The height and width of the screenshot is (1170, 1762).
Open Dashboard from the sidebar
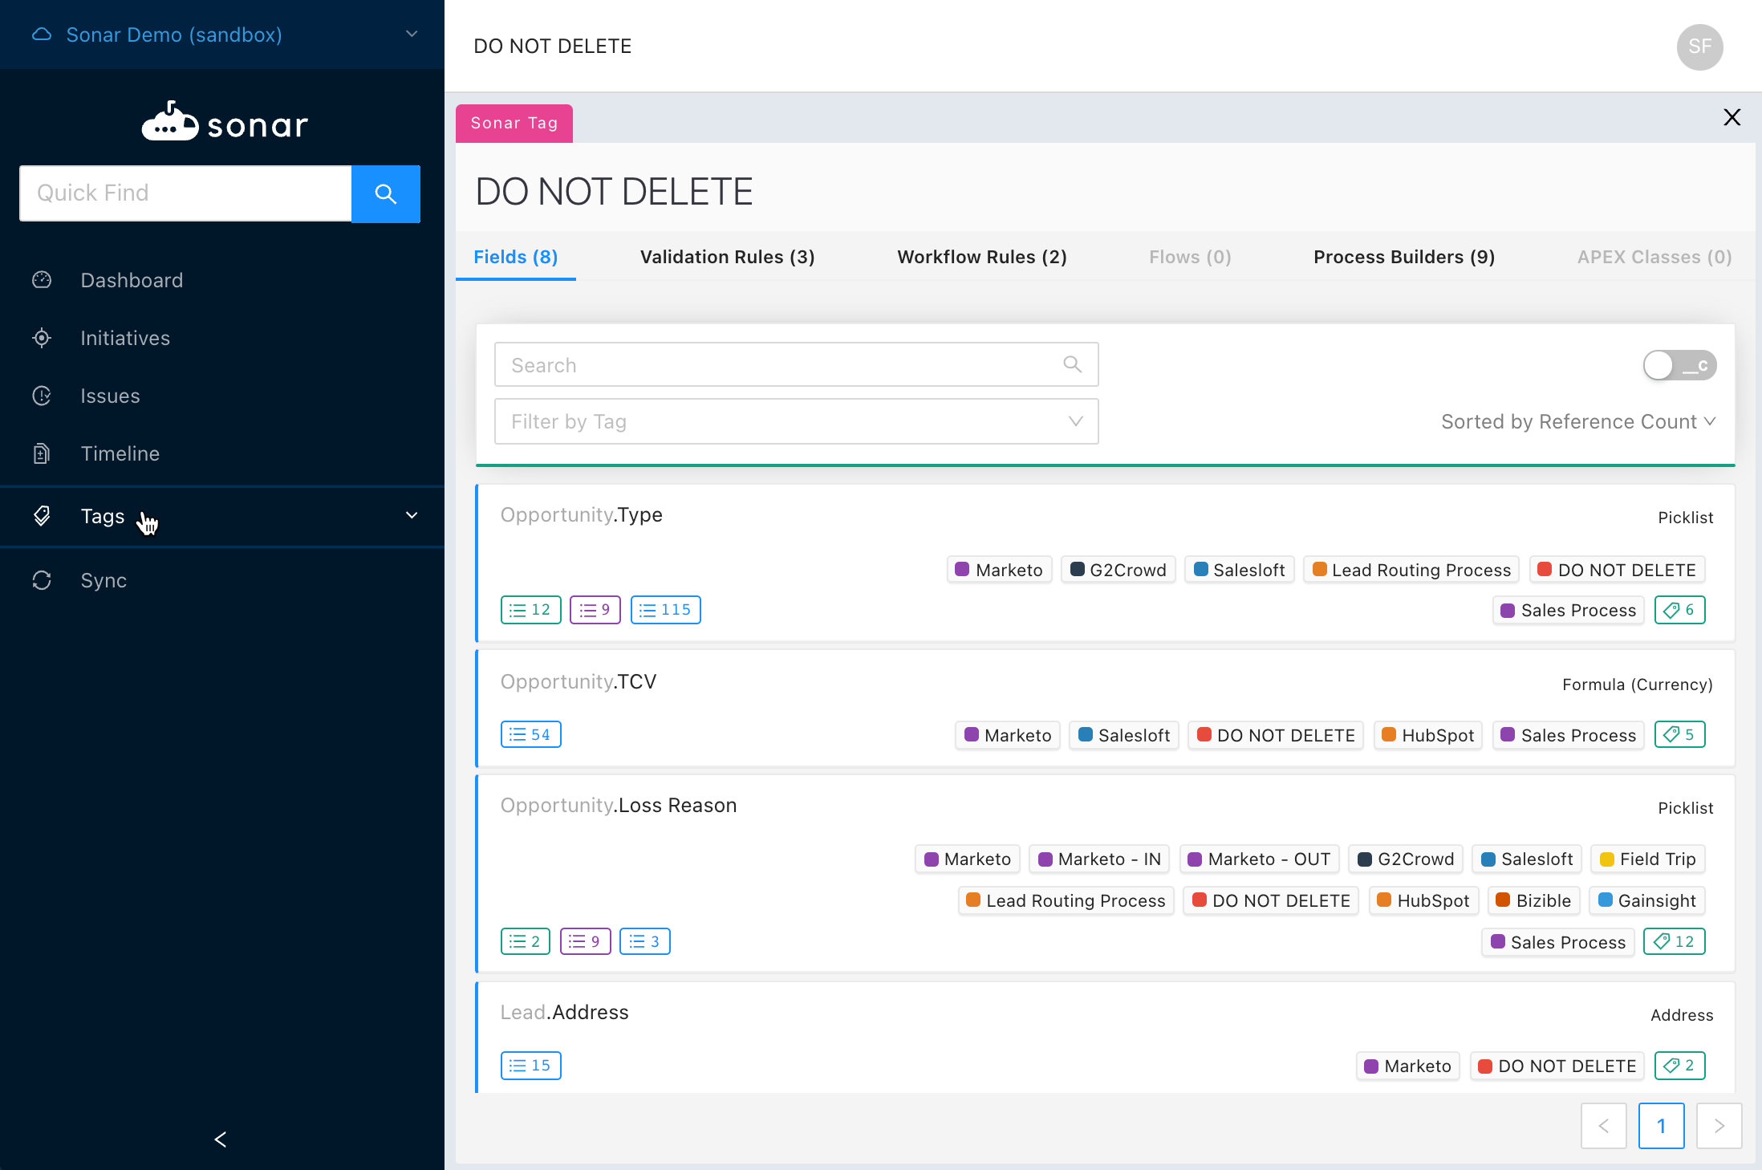pyautogui.click(x=132, y=280)
